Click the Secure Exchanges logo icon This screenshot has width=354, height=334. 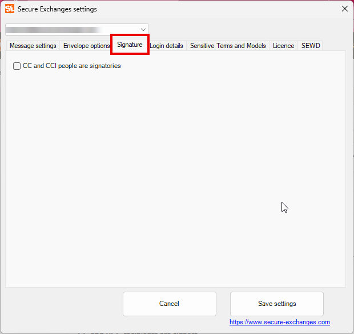(x=10, y=9)
